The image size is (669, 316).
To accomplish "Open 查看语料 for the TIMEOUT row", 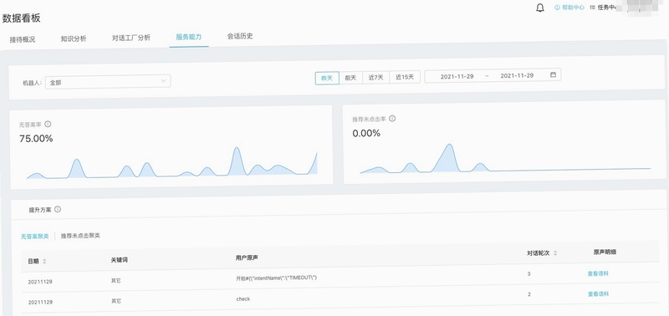I will (x=598, y=273).
